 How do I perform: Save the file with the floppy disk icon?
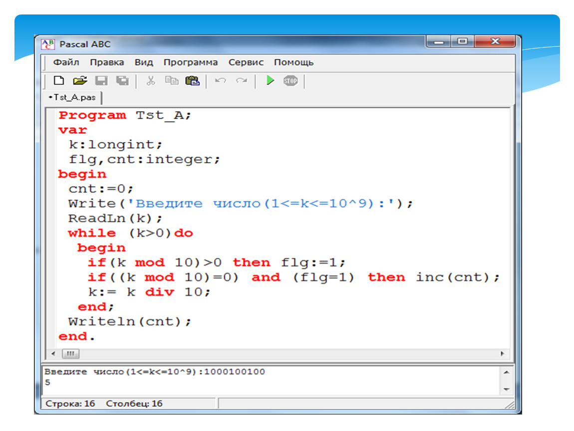tap(101, 80)
